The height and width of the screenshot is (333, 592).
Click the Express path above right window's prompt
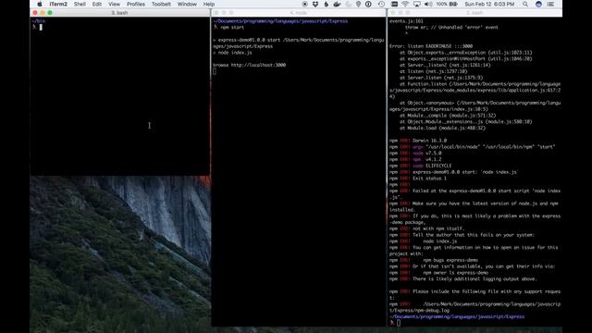457,316
